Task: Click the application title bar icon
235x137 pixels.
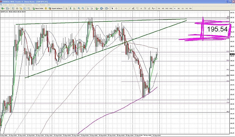Action: click(x=1, y=2)
